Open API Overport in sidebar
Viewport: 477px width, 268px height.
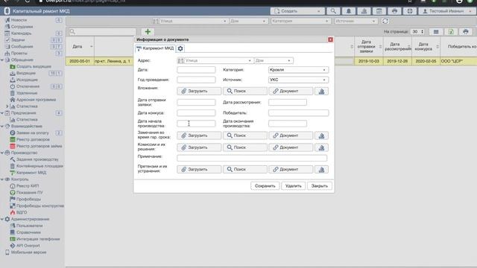(x=28, y=246)
